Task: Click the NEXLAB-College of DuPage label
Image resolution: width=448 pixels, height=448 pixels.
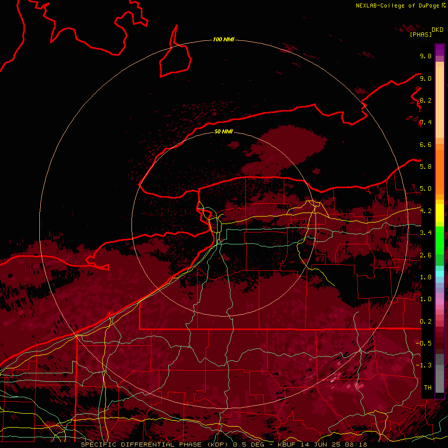Action: (397, 5)
